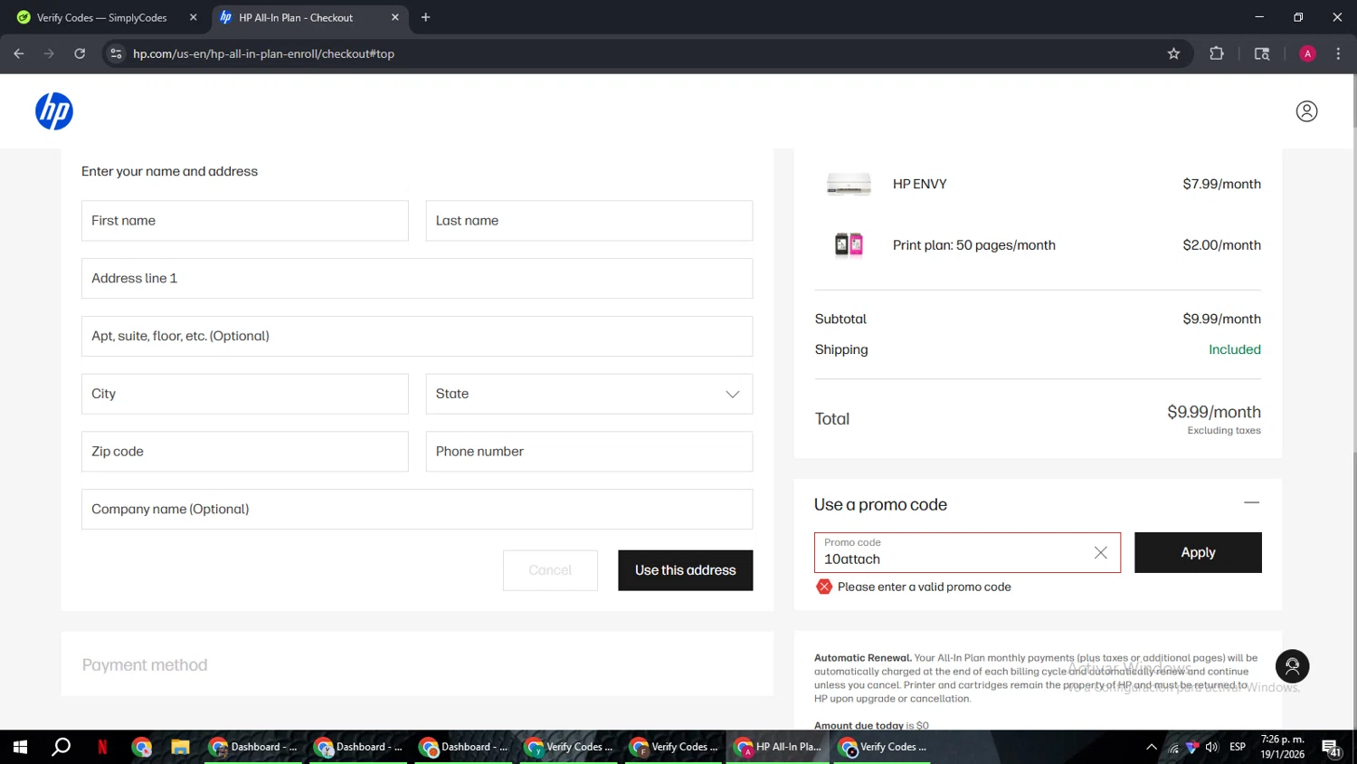View site information icon in address bar
Image resolution: width=1357 pixels, height=764 pixels.
(116, 53)
